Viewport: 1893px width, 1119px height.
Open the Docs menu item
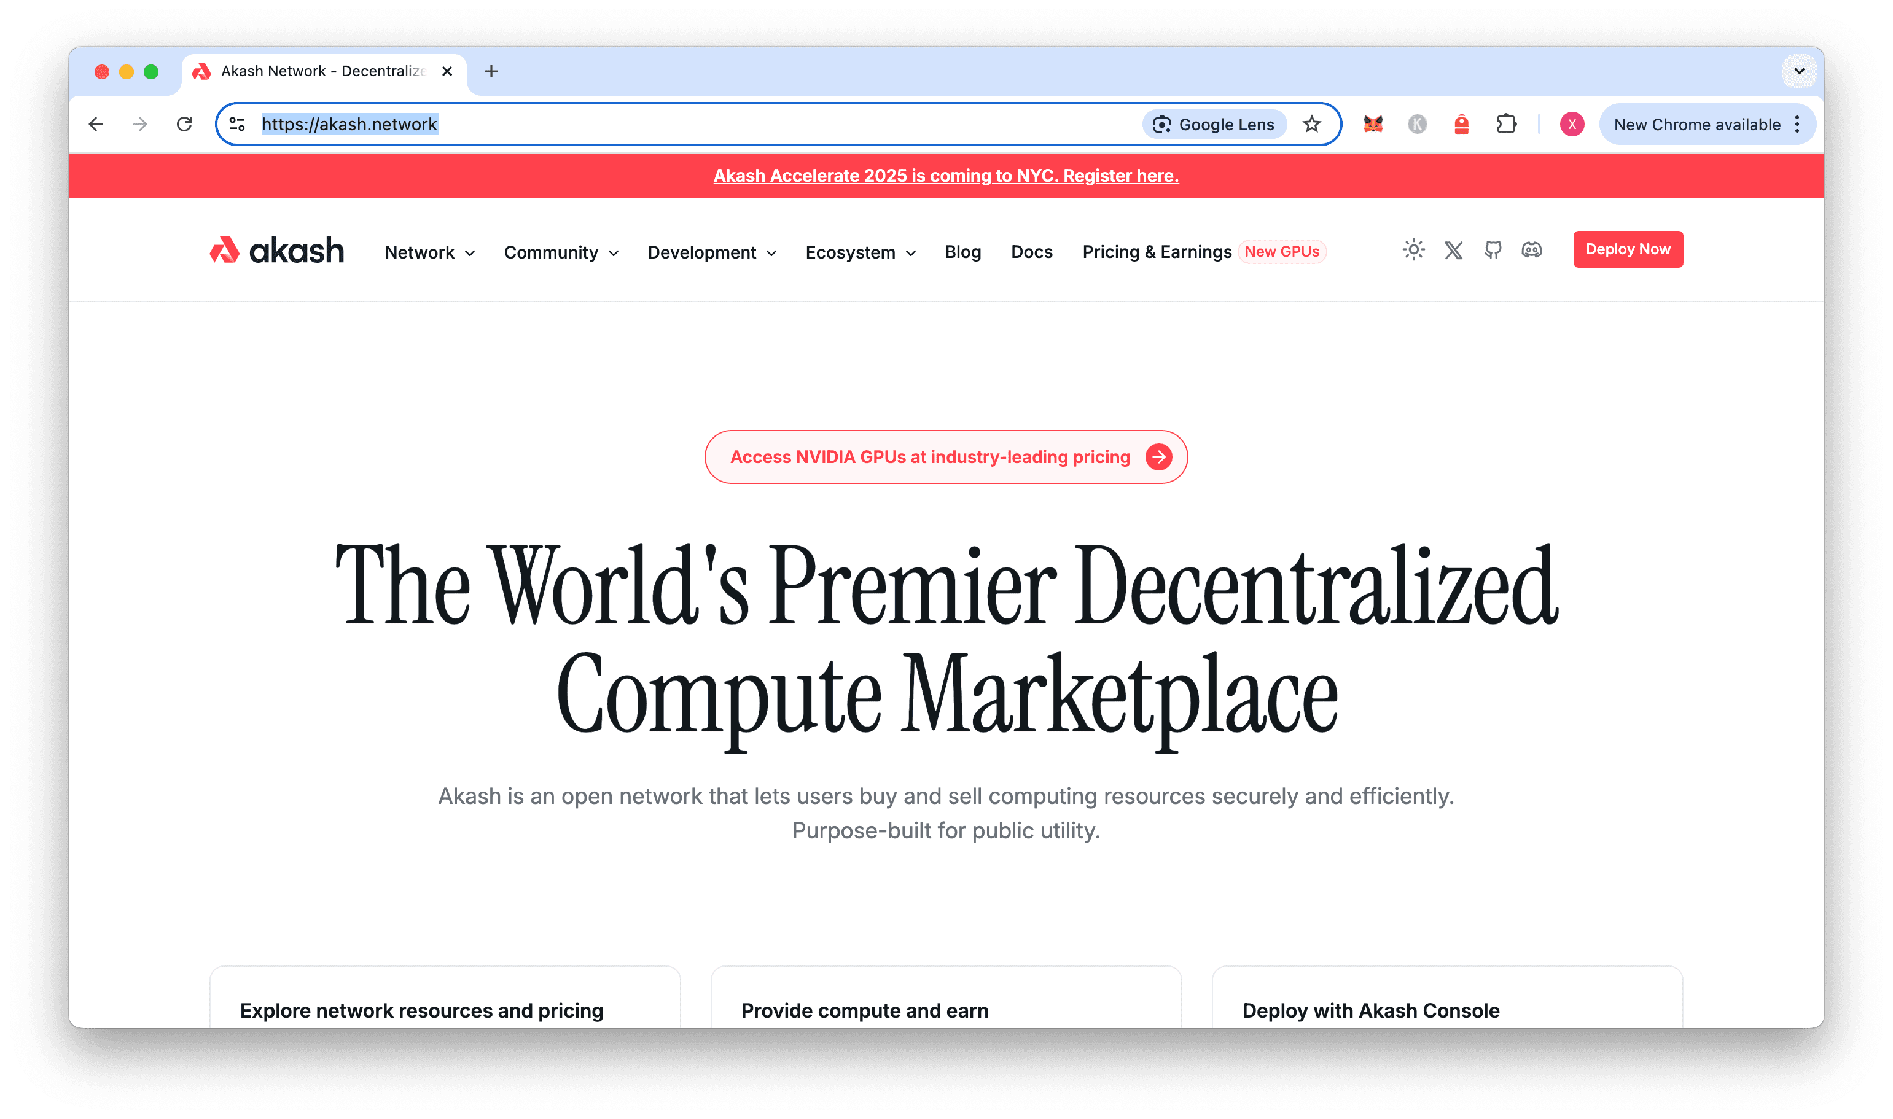point(1031,252)
